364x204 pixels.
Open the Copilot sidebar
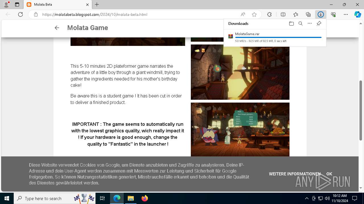[358, 14]
